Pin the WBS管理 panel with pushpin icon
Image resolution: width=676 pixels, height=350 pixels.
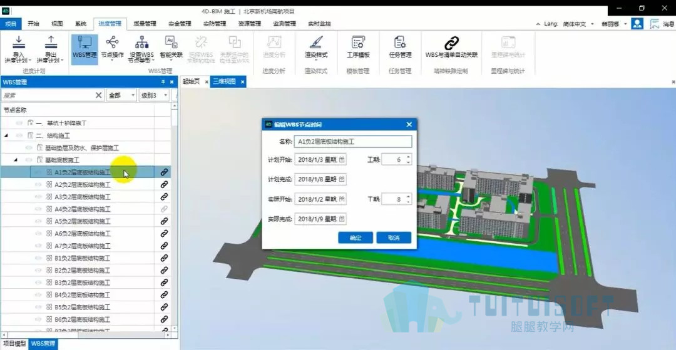[163, 82]
